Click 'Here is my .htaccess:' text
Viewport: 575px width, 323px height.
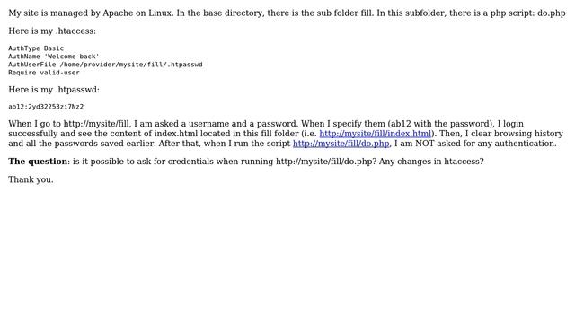tap(52, 31)
